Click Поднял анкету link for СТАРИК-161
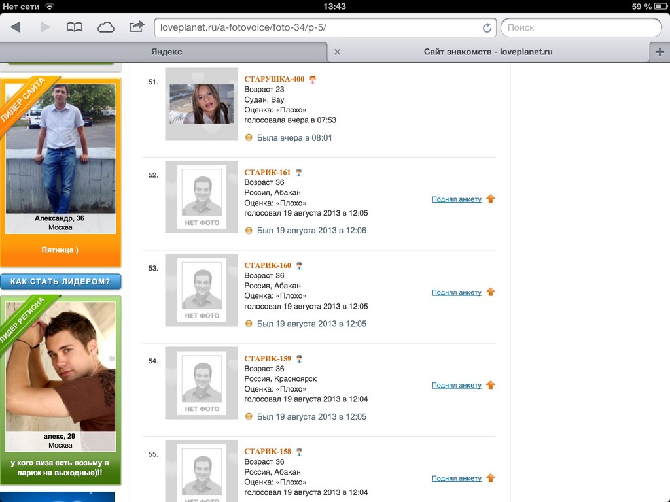Viewport: 670px width, 502px height. (456, 199)
